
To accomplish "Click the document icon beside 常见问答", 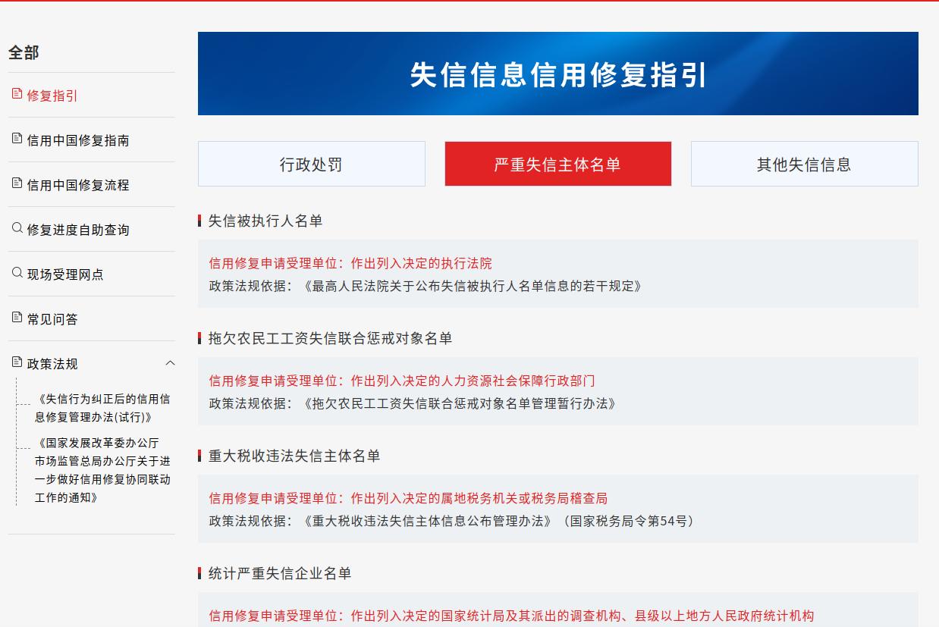I will coord(17,318).
